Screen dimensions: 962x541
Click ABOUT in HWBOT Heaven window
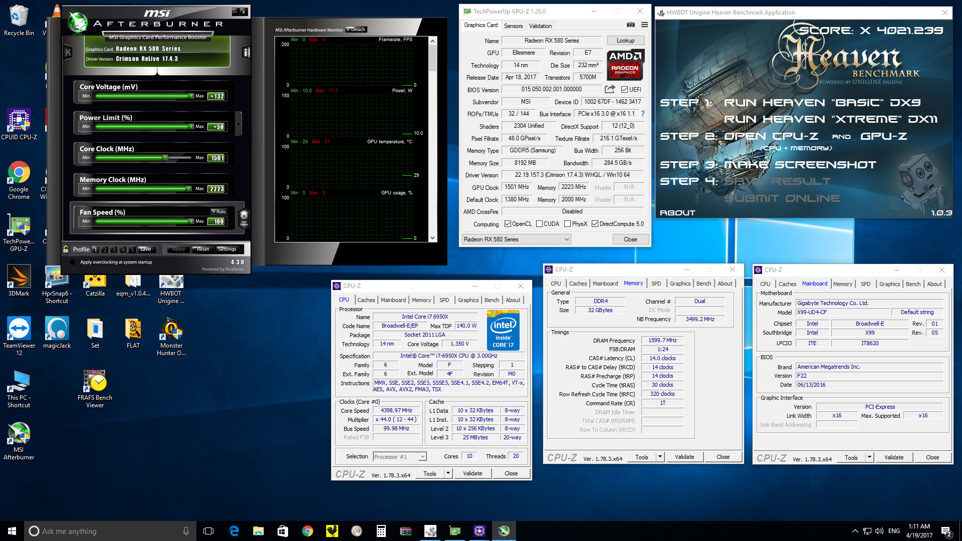(x=677, y=213)
